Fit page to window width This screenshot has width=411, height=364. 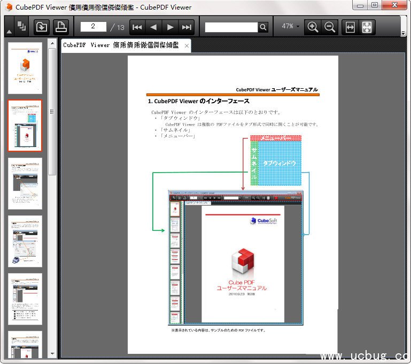(350, 27)
